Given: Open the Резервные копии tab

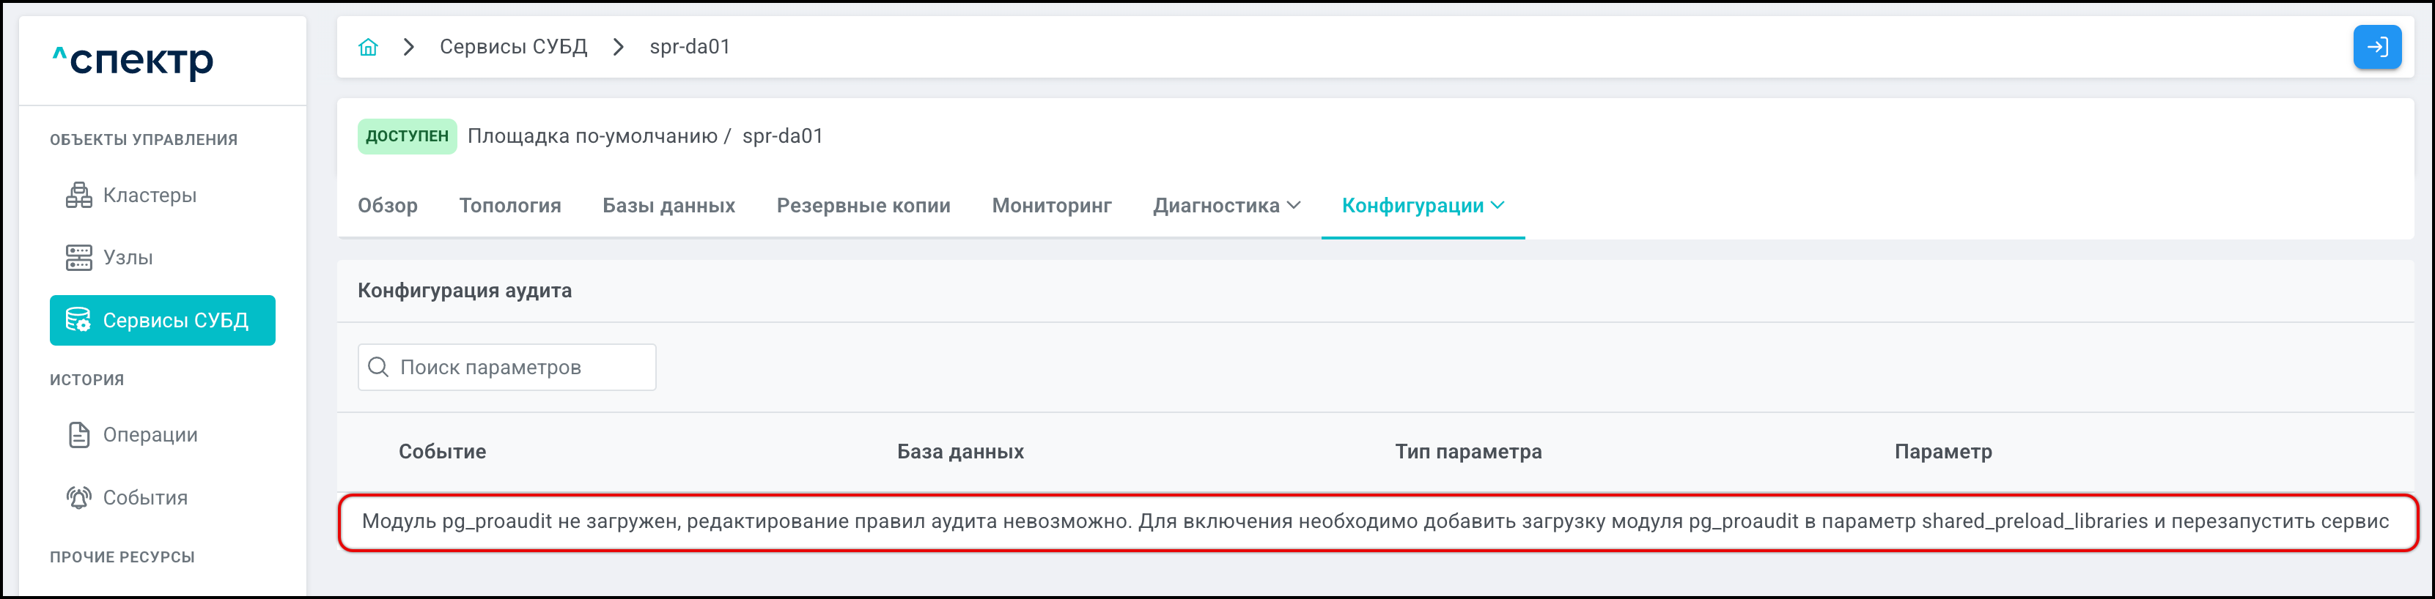Looking at the screenshot, I should pos(863,206).
